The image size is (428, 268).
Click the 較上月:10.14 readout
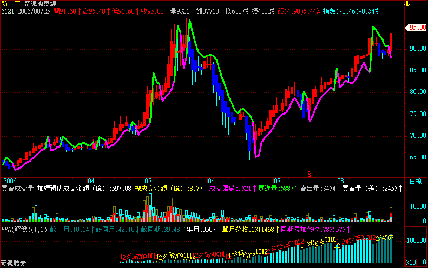pyautogui.click(x=72, y=230)
